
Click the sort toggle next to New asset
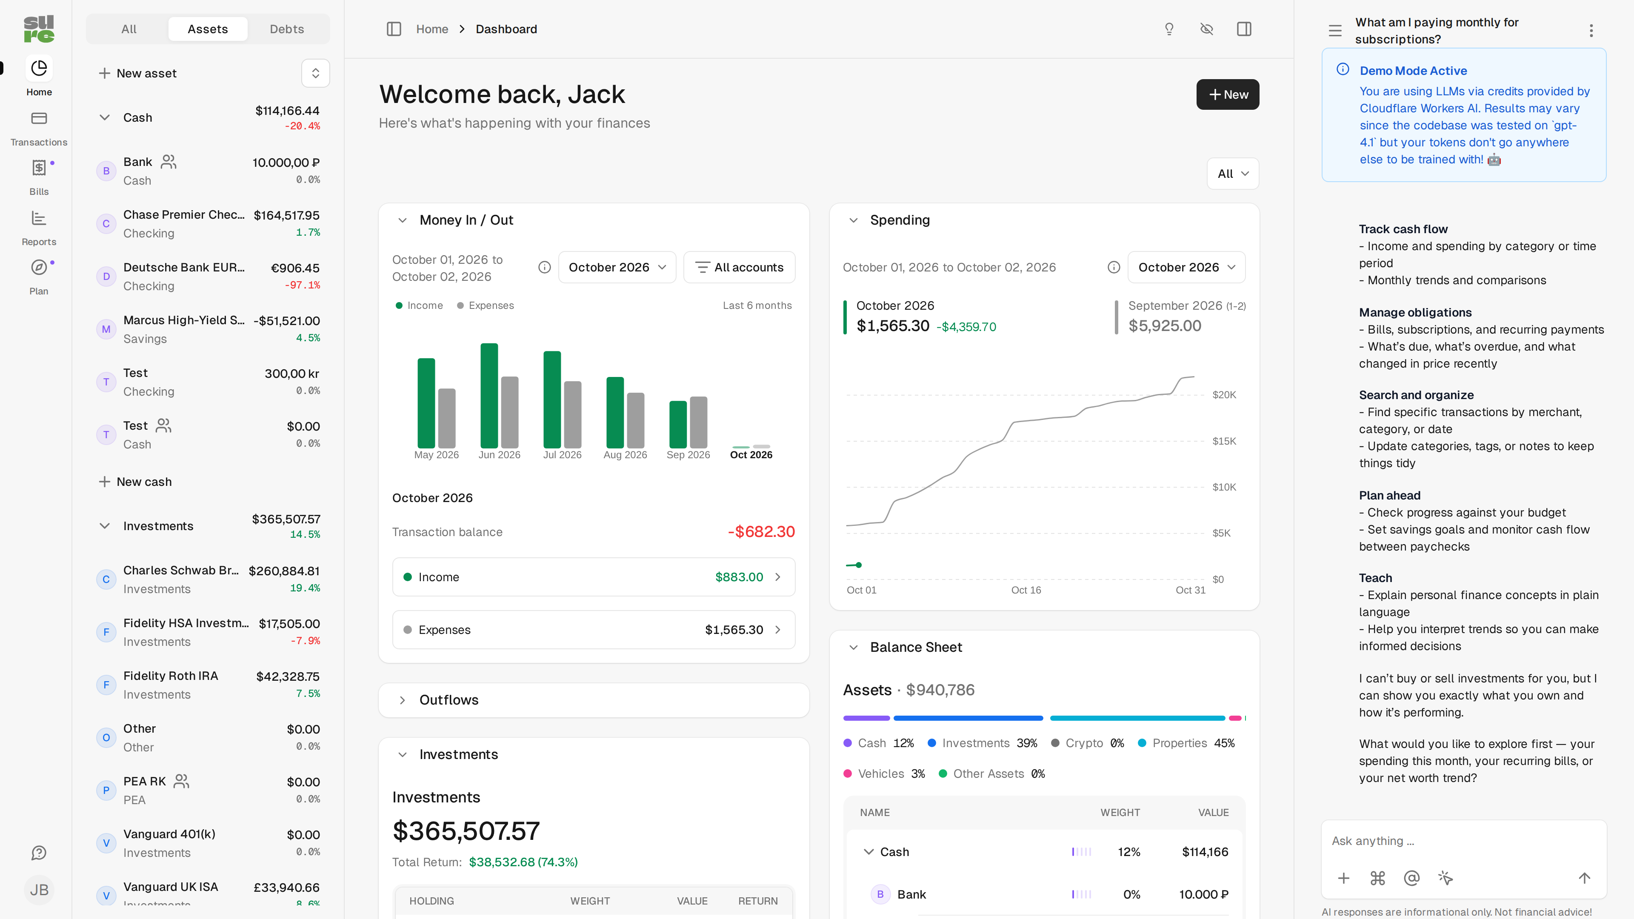click(315, 73)
